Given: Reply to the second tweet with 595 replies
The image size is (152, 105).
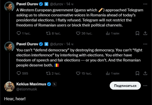Looking at the screenshot, I should pyautogui.click(x=19, y=73).
